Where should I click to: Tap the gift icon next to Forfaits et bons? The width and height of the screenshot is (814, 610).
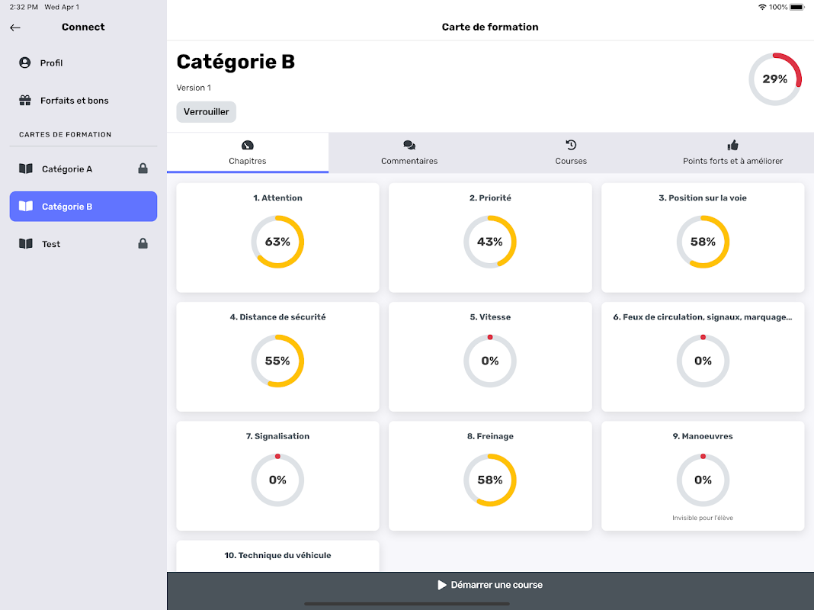pyautogui.click(x=25, y=100)
